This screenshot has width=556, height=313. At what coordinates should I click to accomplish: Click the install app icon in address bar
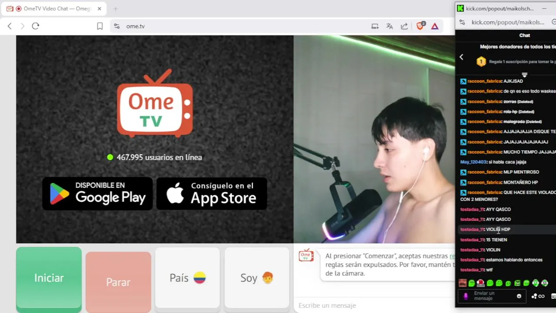[x=375, y=26]
